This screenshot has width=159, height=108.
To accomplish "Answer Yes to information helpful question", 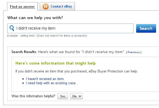I will pyautogui.click(x=63, y=96).
